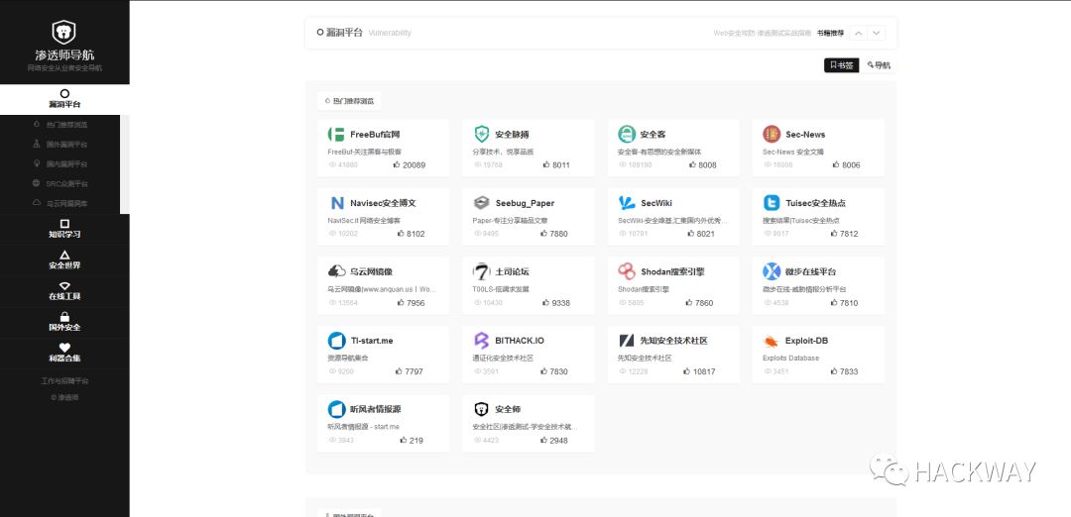
Task: Click 'Shodan搜索引擎' description under Shodan card
Action: click(x=644, y=289)
